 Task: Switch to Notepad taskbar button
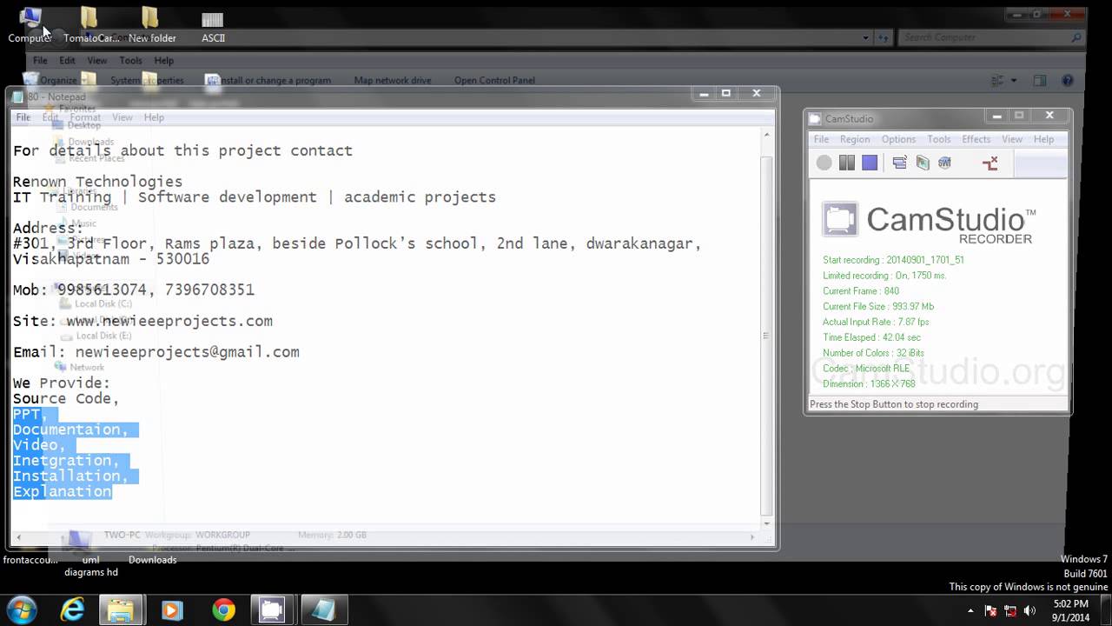point(324,610)
